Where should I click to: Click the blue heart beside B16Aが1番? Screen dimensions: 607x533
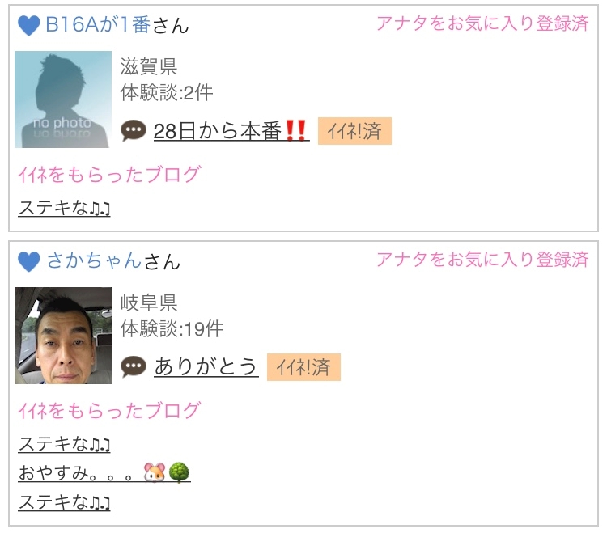[29, 26]
